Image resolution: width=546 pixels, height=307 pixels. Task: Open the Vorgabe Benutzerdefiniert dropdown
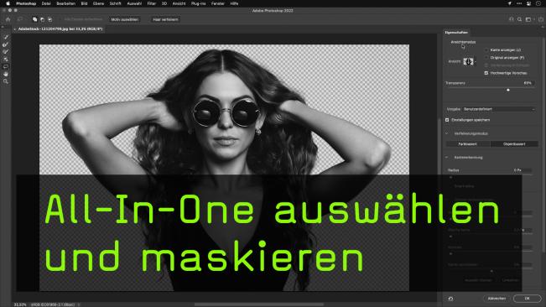[499, 109]
